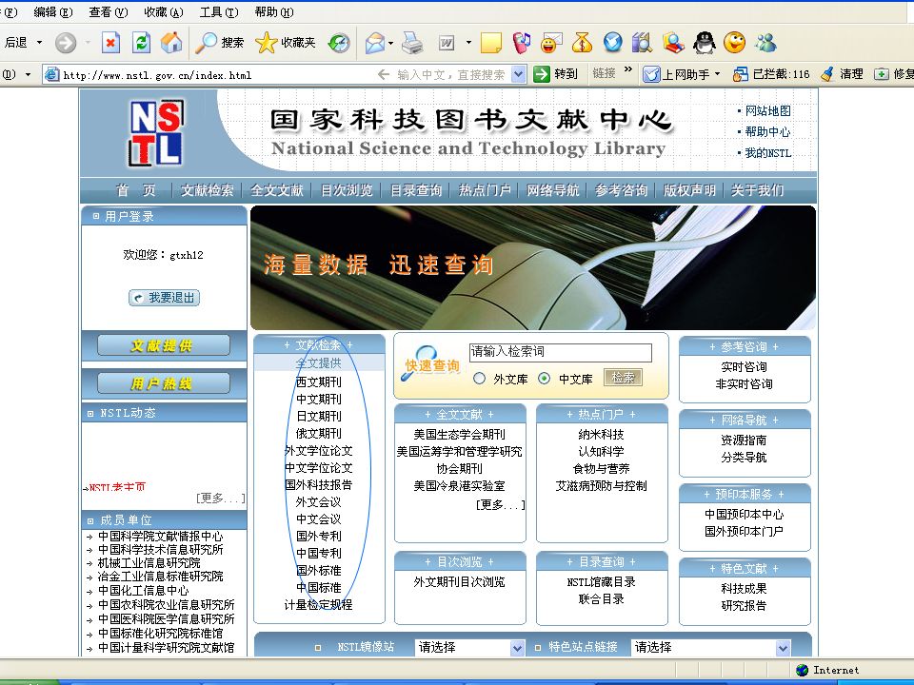Click the yellow sticky note toolbar icon
Screen dimensions: 914x685
tap(491, 43)
